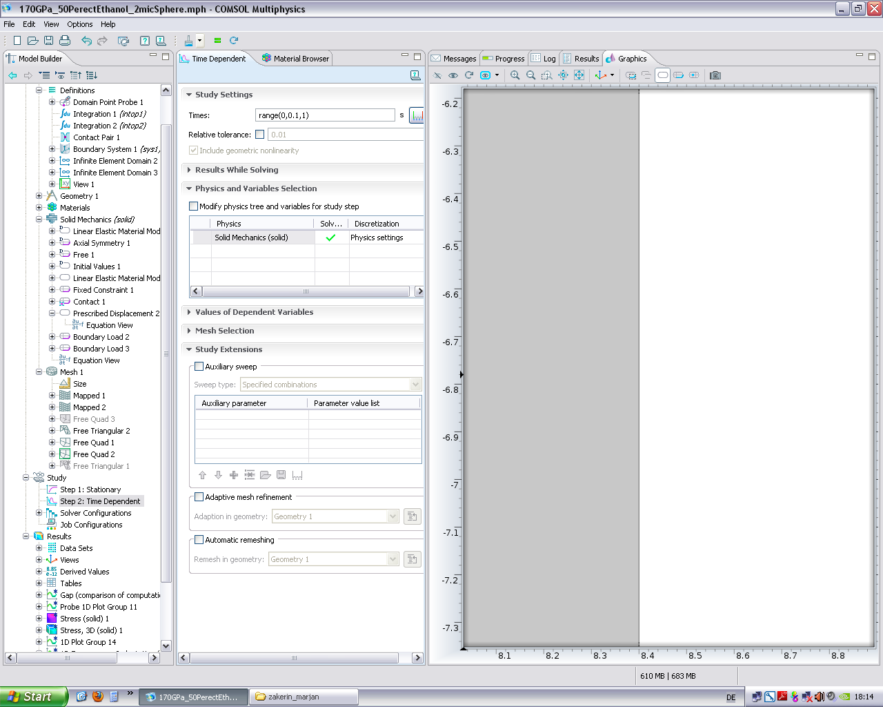Take a snapshot with the camera icon

[x=715, y=75]
